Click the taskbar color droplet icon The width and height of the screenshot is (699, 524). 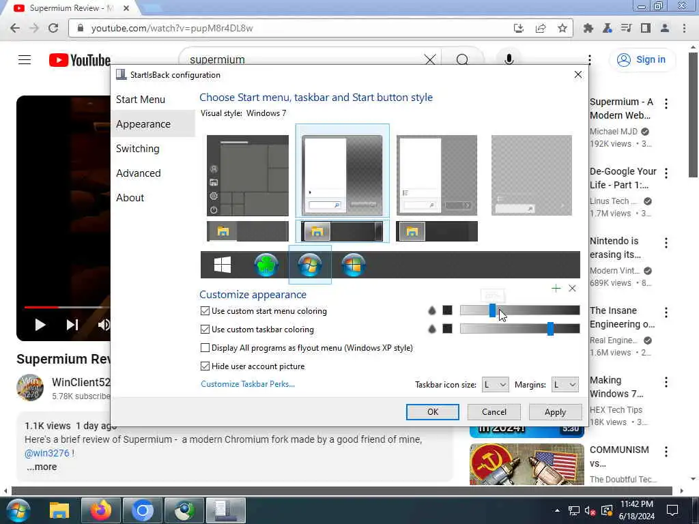[x=431, y=329]
